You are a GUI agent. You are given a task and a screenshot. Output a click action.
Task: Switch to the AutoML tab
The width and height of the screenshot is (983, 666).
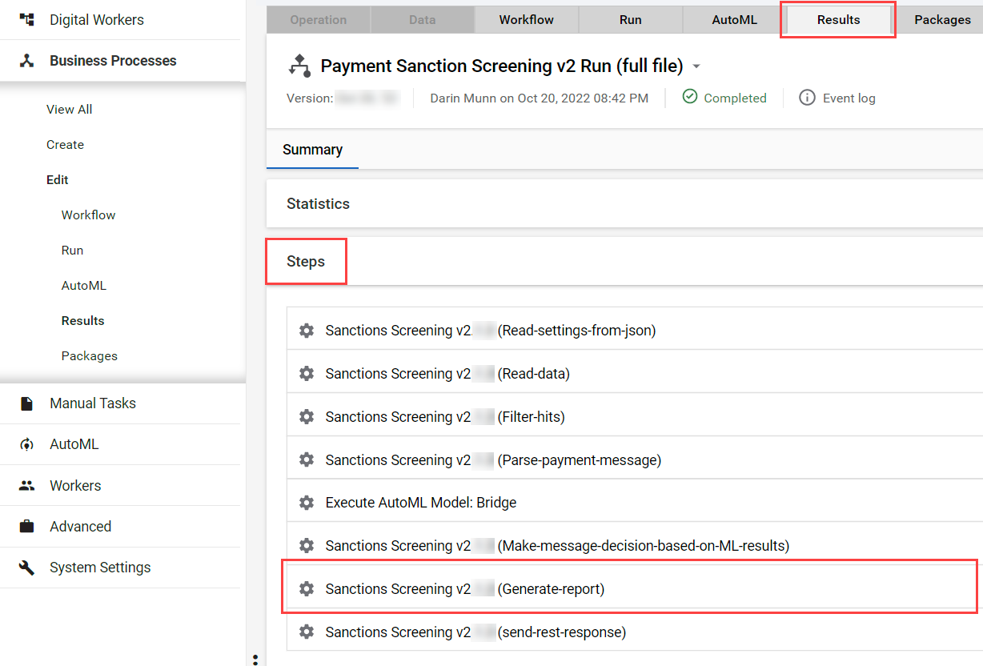(x=735, y=20)
